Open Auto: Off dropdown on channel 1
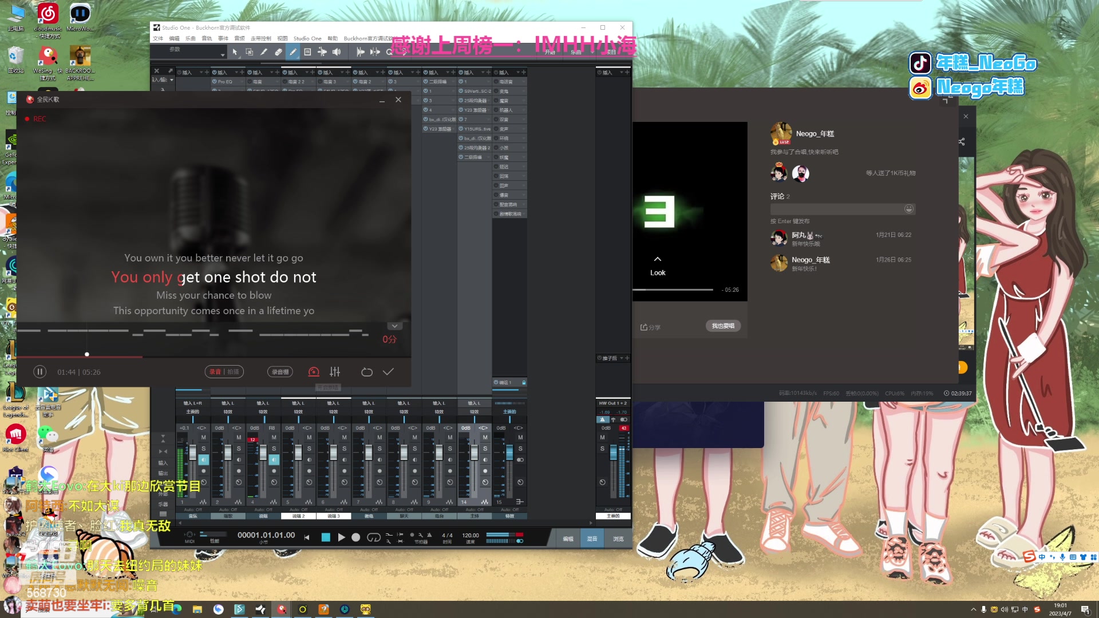The height and width of the screenshot is (618, 1099). click(x=193, y=509)
